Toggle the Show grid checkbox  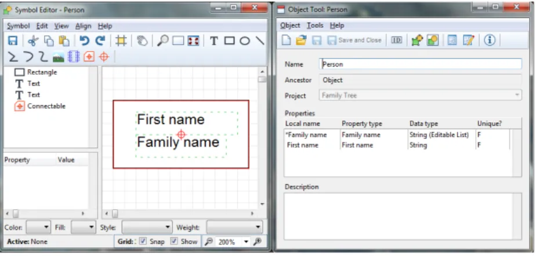(x=175, y=242)
